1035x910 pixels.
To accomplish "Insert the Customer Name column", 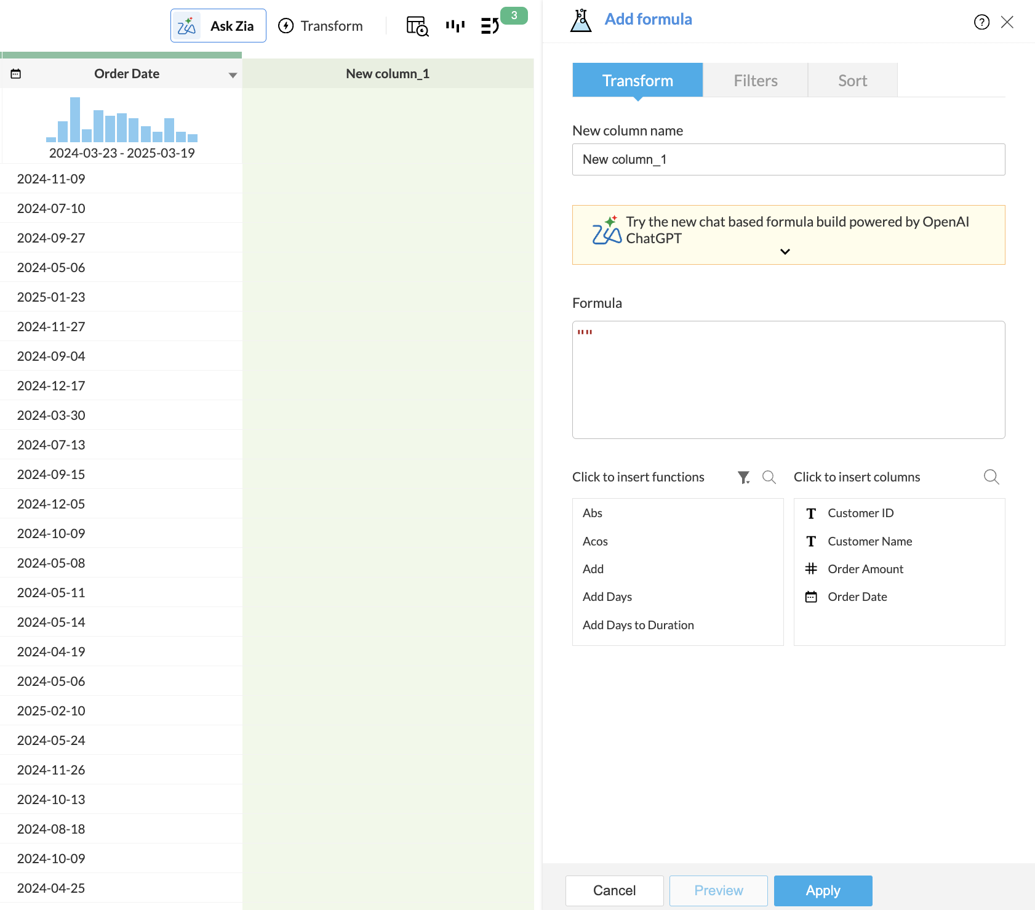I will 870,541.
